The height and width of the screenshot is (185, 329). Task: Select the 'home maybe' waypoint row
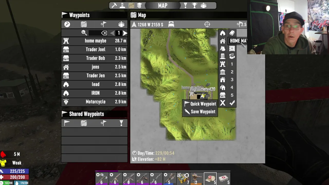coord(94,41)
